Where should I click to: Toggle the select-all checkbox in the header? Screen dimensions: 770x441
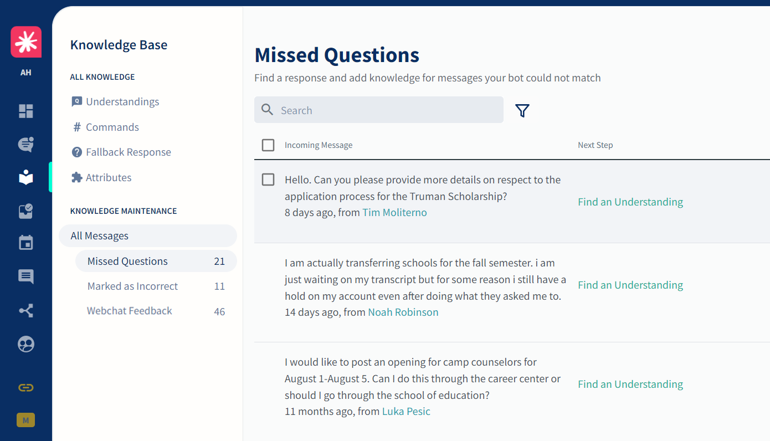pos(268,145)
